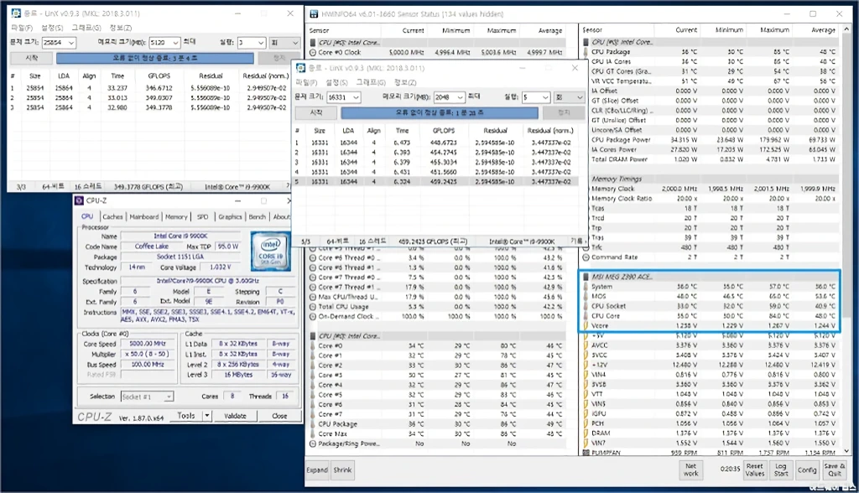Click the circle icon beside Command Rate
859x493 pixels.
tap(586, 257)
